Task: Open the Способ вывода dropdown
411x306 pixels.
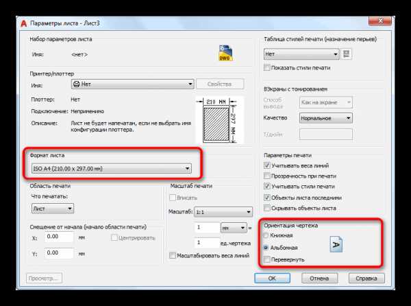Action: point(326,102)
